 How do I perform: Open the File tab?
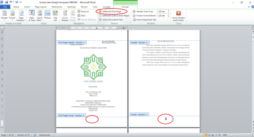click(x=5, y=7)
